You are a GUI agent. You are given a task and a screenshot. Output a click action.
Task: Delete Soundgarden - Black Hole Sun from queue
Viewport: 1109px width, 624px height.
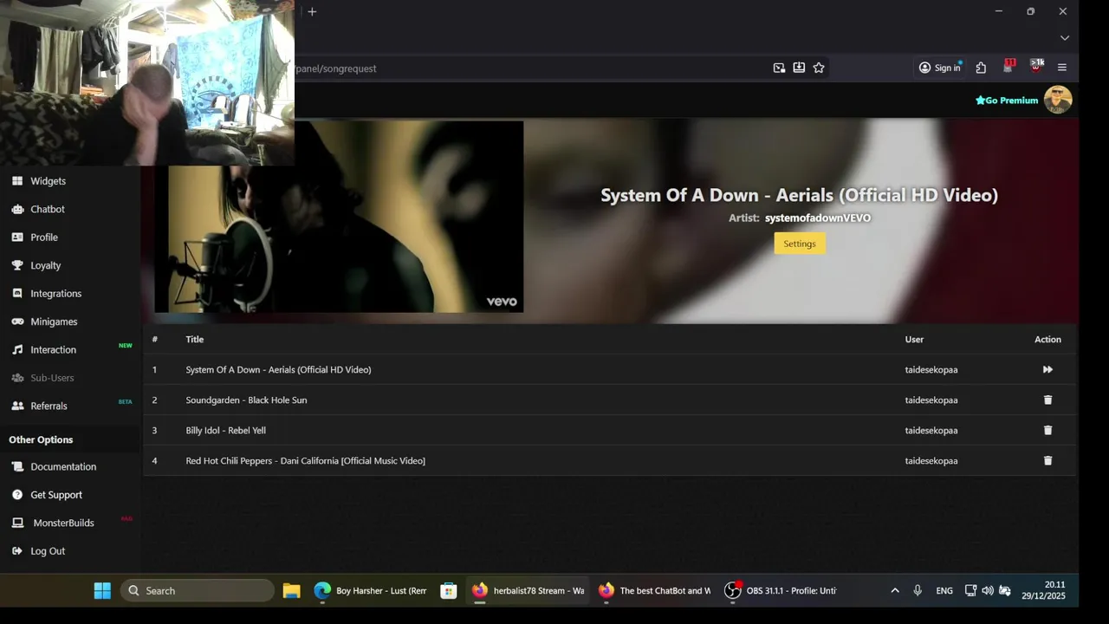1047,400
